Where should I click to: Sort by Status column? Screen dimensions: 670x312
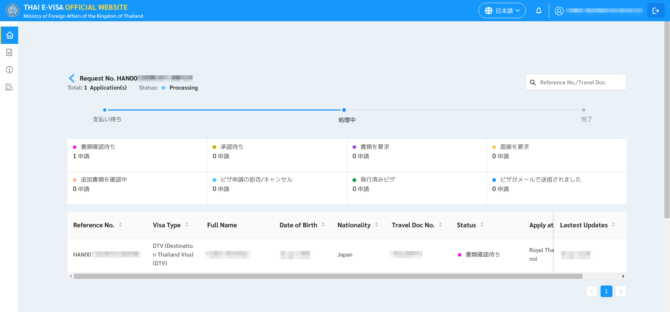[482, 225]
